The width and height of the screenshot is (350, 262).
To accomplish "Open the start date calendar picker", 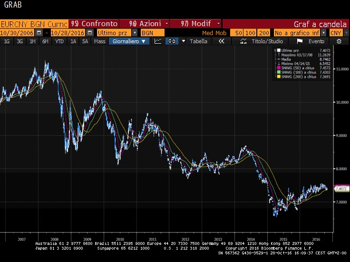I will [x=39, y=33].
